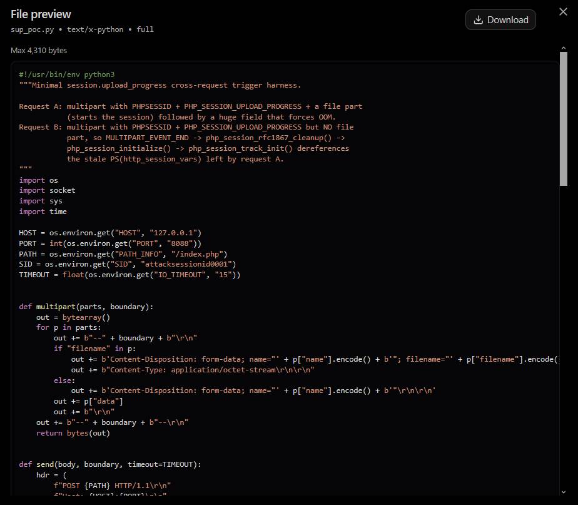Click the "#!/usr/bin/env python3" shebang line

[x=67, y=74]
